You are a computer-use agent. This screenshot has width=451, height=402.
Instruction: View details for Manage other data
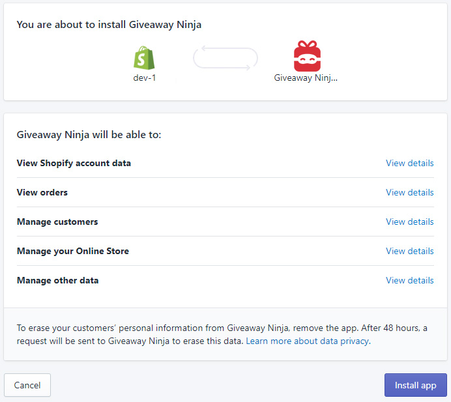coord(409,280)
